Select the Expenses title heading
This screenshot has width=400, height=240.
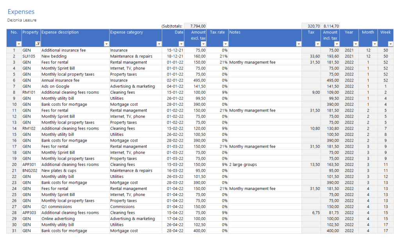(21, 12)
